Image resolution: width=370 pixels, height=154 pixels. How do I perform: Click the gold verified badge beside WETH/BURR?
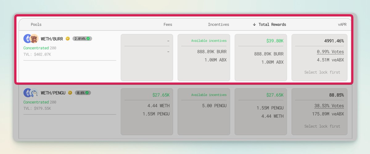tap(68, 39)
